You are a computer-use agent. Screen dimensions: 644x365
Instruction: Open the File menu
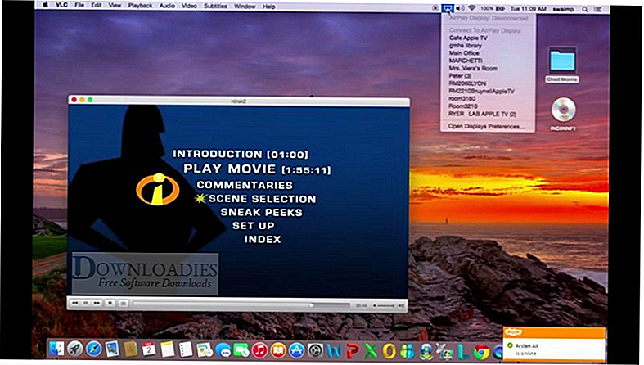79,6
